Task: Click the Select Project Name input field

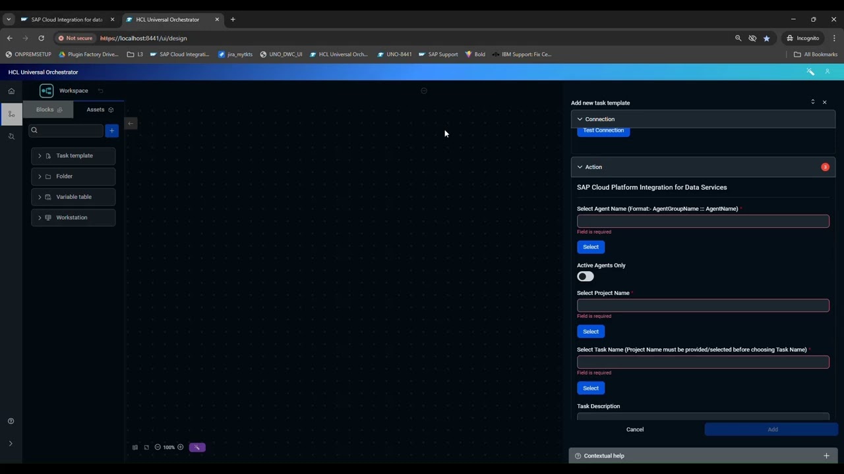Action: [x=703, y=305]
